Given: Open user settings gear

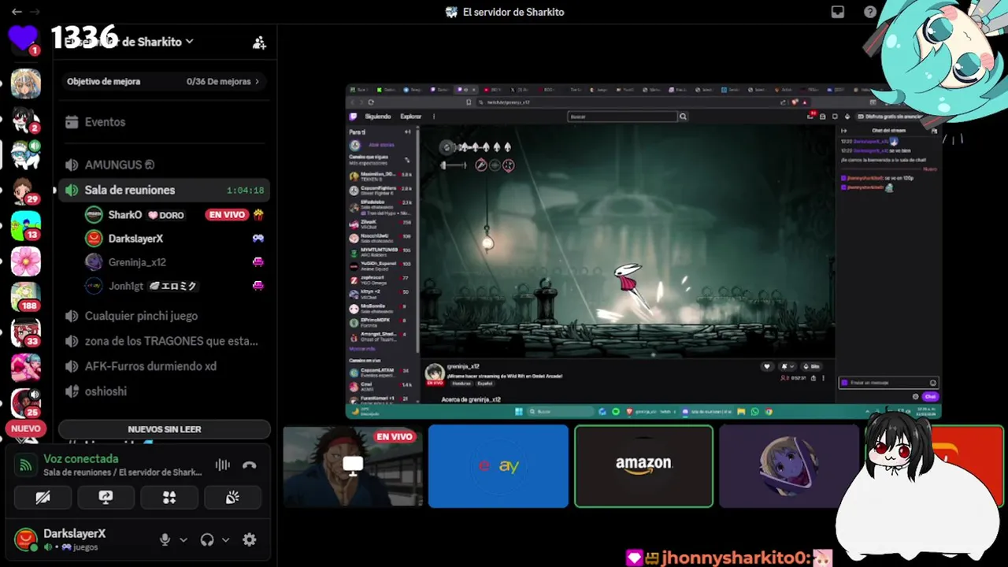Looking at the screenshot, I should click(250, 539).
